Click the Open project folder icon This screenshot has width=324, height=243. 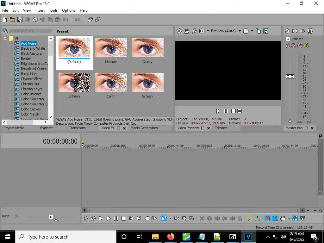12,20
